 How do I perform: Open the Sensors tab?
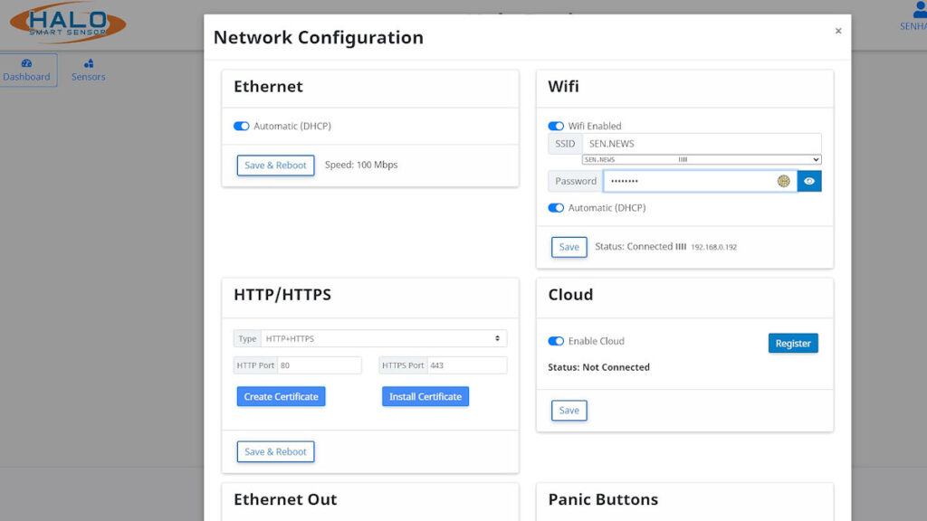click(89, 71)
